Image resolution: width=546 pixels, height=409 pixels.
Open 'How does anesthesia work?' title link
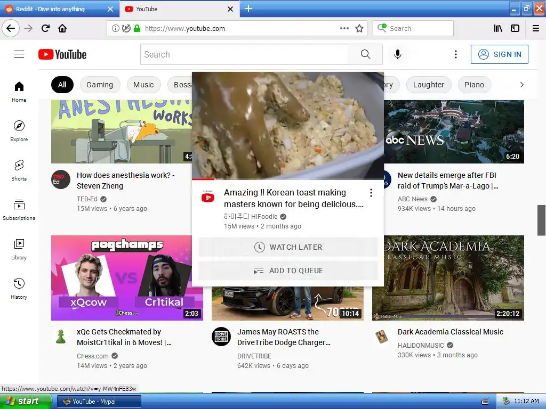click(126, 181)
